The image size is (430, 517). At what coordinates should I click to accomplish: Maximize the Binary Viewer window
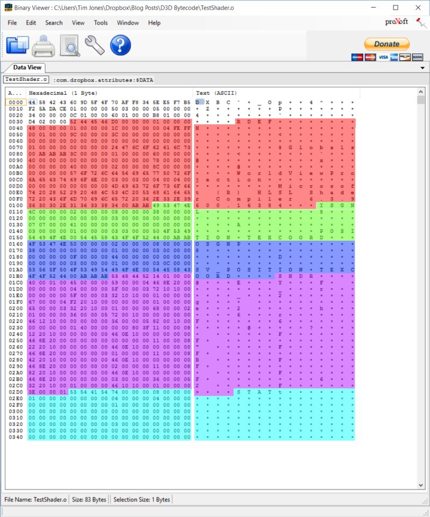tap(396, 8)
